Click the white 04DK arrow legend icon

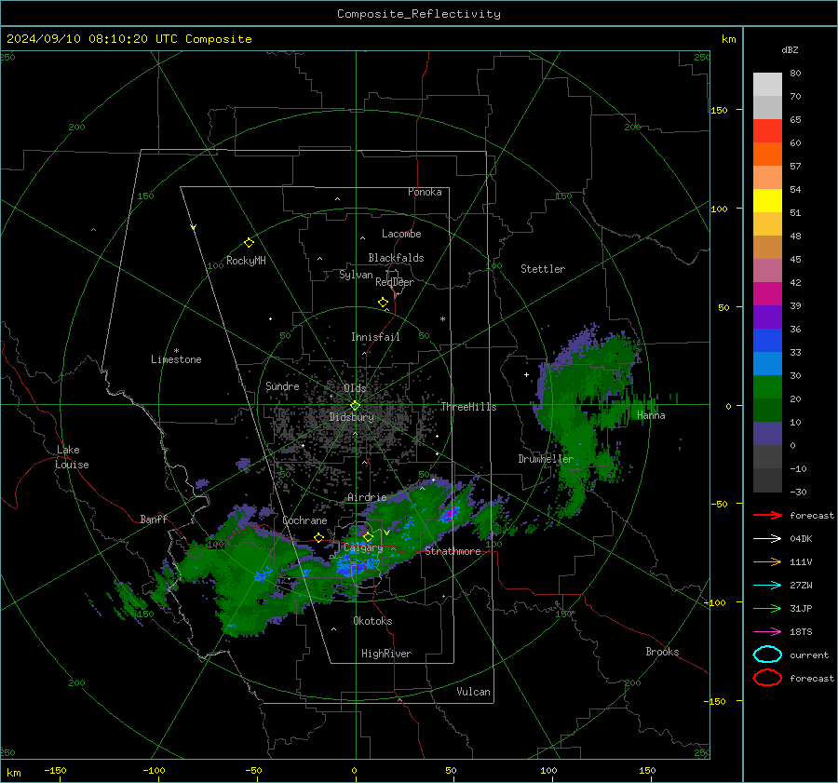pyautogui.click(x=767, y=539)
